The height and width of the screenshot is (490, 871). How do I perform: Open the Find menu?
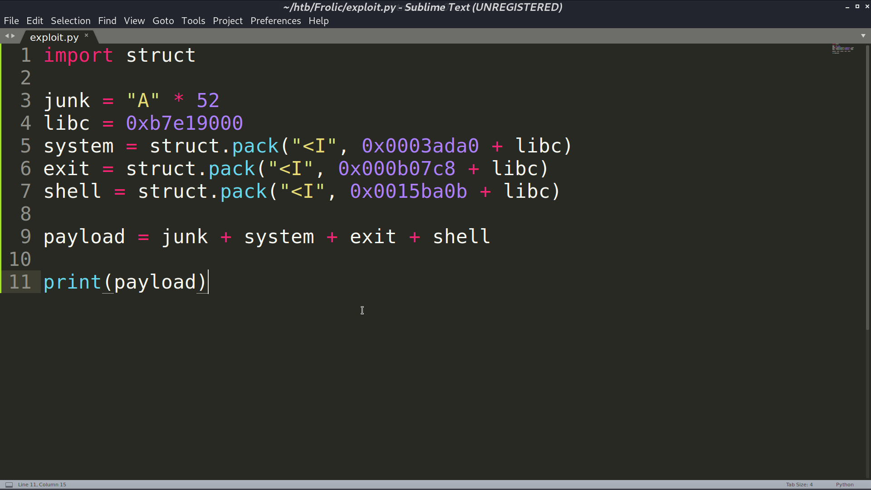(107, 21)
